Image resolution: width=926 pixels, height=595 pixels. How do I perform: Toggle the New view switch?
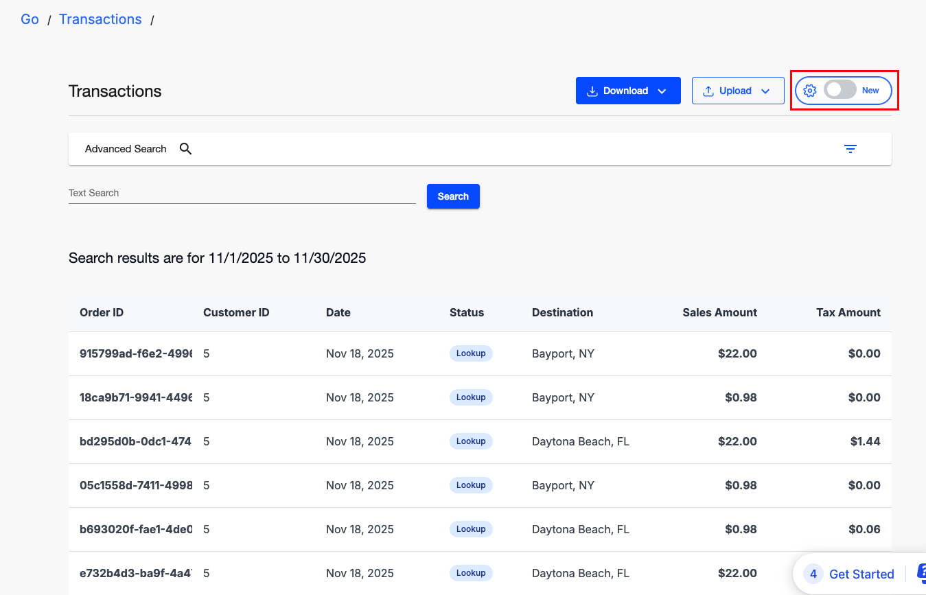point(840,91)
